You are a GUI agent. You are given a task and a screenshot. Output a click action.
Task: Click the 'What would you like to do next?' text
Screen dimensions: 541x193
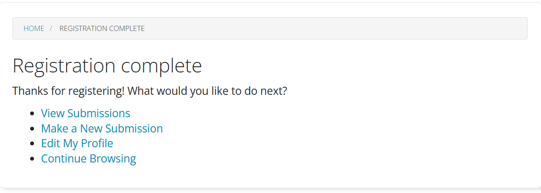(x=208, y=91)
